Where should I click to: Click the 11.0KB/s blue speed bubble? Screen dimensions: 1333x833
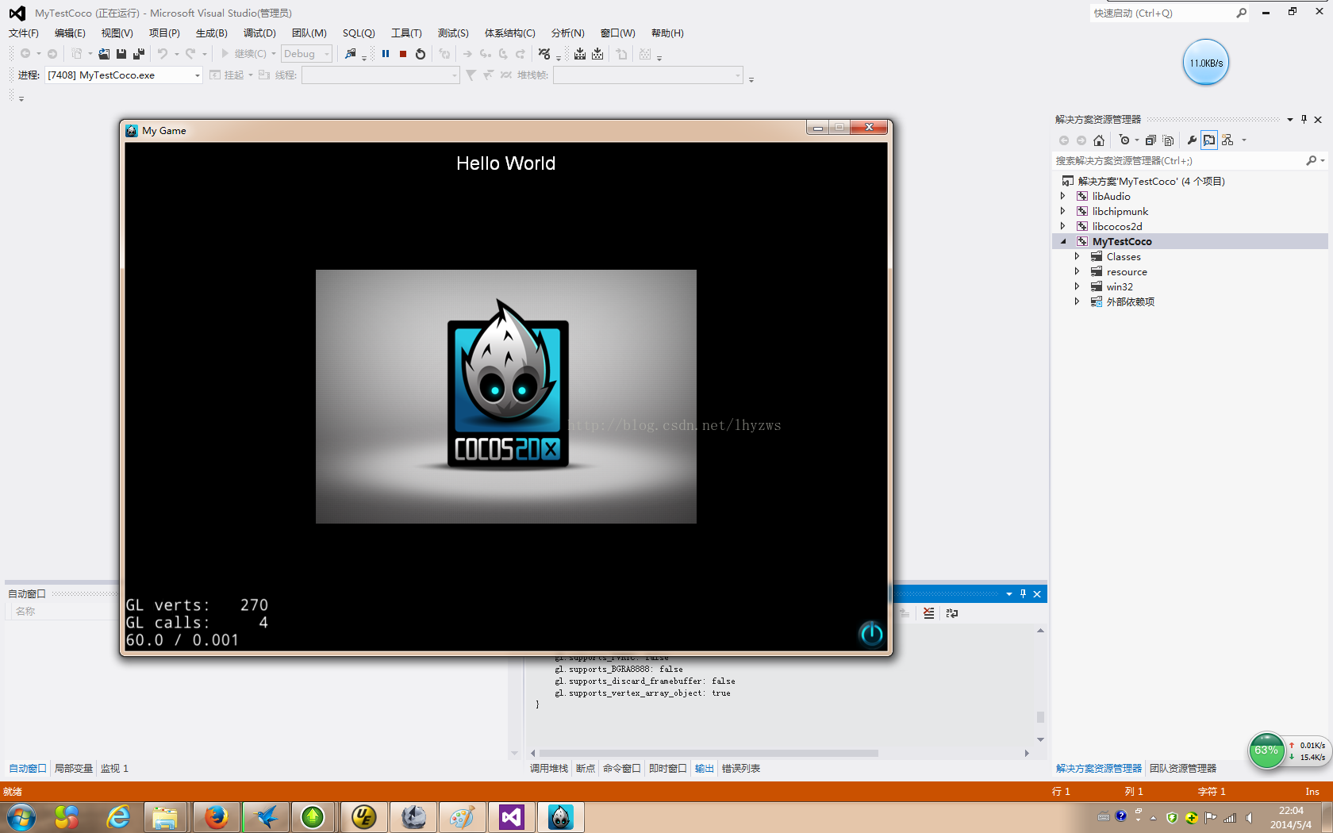[1206, 63]
